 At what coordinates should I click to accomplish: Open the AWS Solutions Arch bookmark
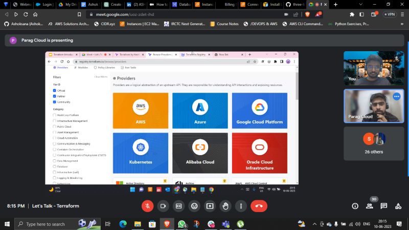[69, 24]
